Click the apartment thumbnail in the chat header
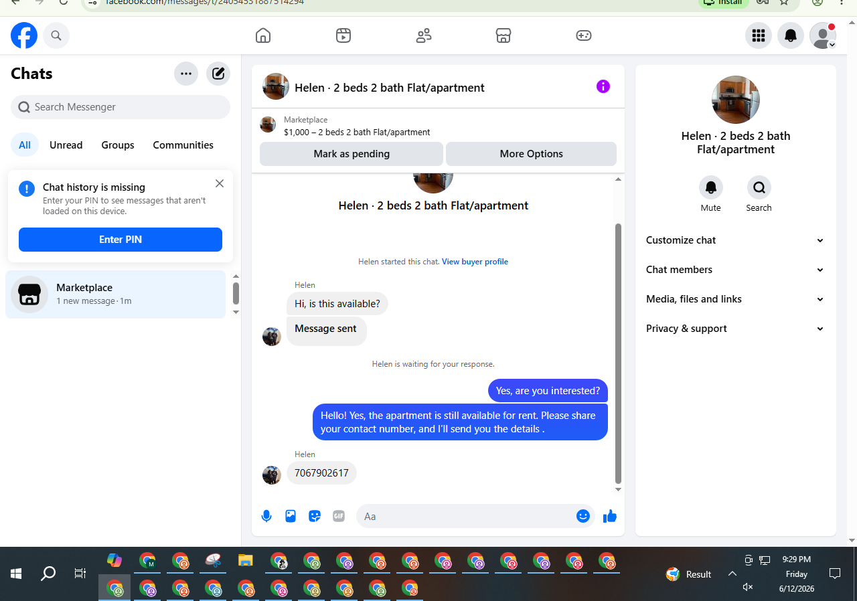The width and height of the screenshot is (857, 601). click(276, 87)
